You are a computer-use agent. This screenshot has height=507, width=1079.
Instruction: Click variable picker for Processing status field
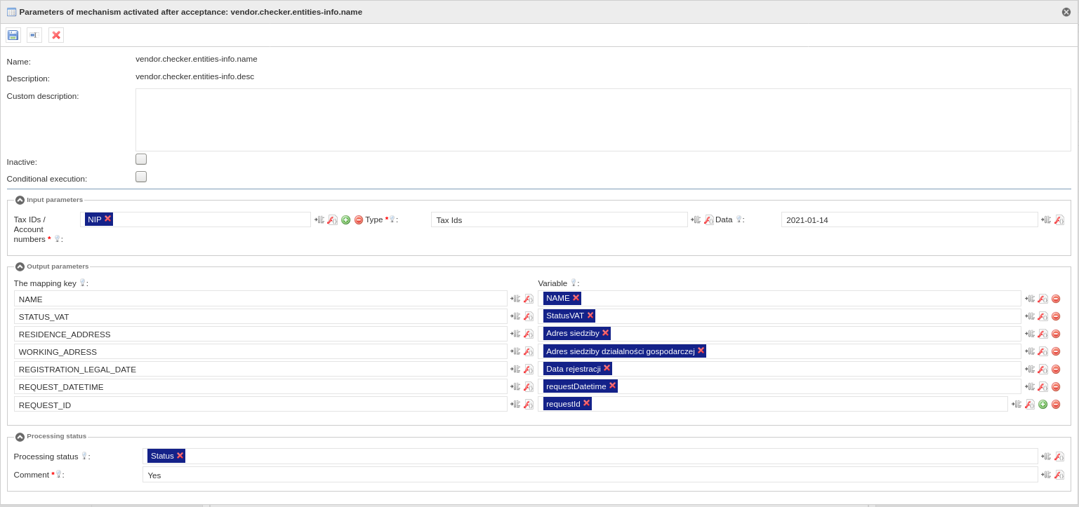click(x=1046, y=456)
